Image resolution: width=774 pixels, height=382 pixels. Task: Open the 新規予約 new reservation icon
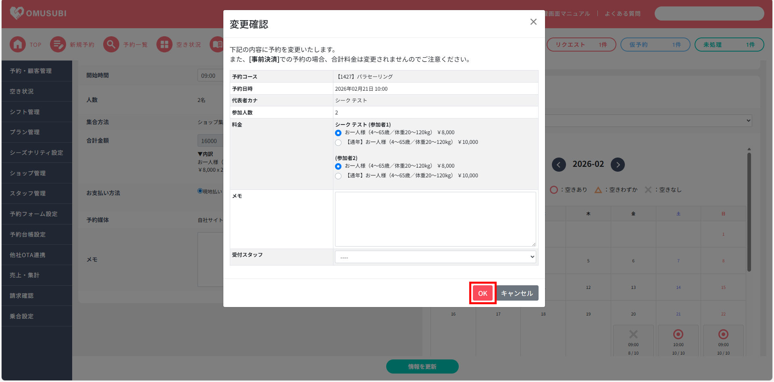pyautogui.click(x=58, y=44)
